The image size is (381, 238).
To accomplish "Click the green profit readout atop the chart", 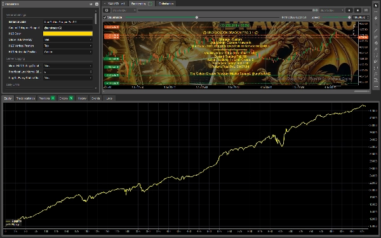I will click(x=235, y=25).
